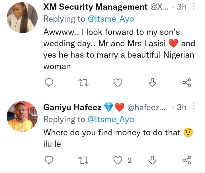
Task: Reply to Ganiyu Hafeez's tweet
Action: tap(50, 160)
